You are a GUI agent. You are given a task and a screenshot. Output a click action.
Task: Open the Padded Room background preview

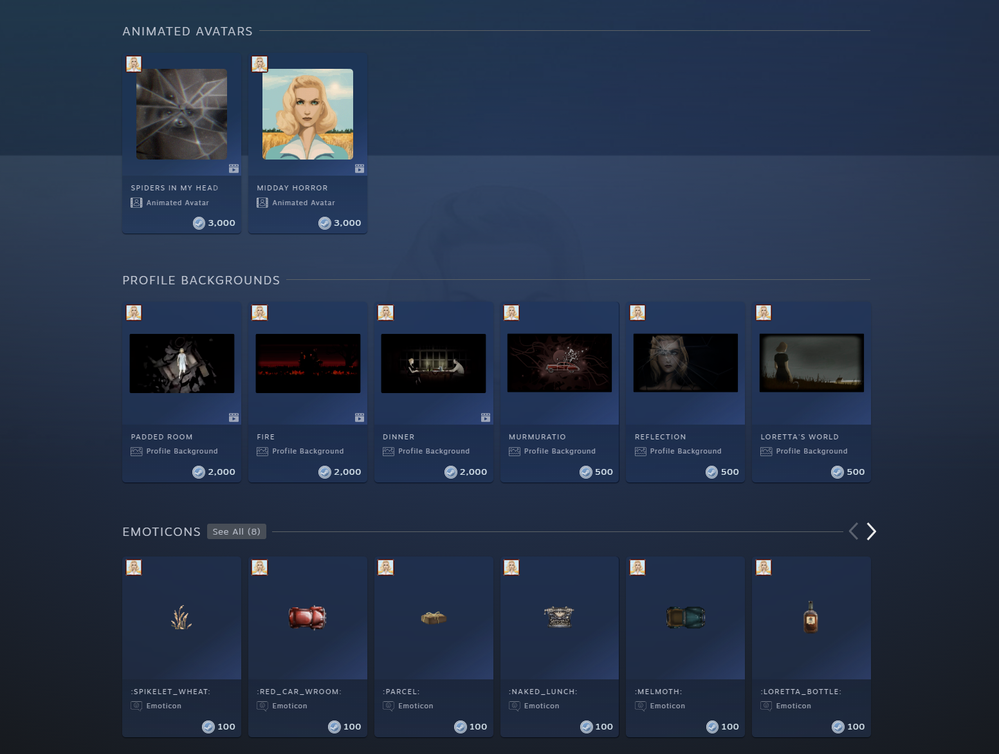(x=182, y=363)
